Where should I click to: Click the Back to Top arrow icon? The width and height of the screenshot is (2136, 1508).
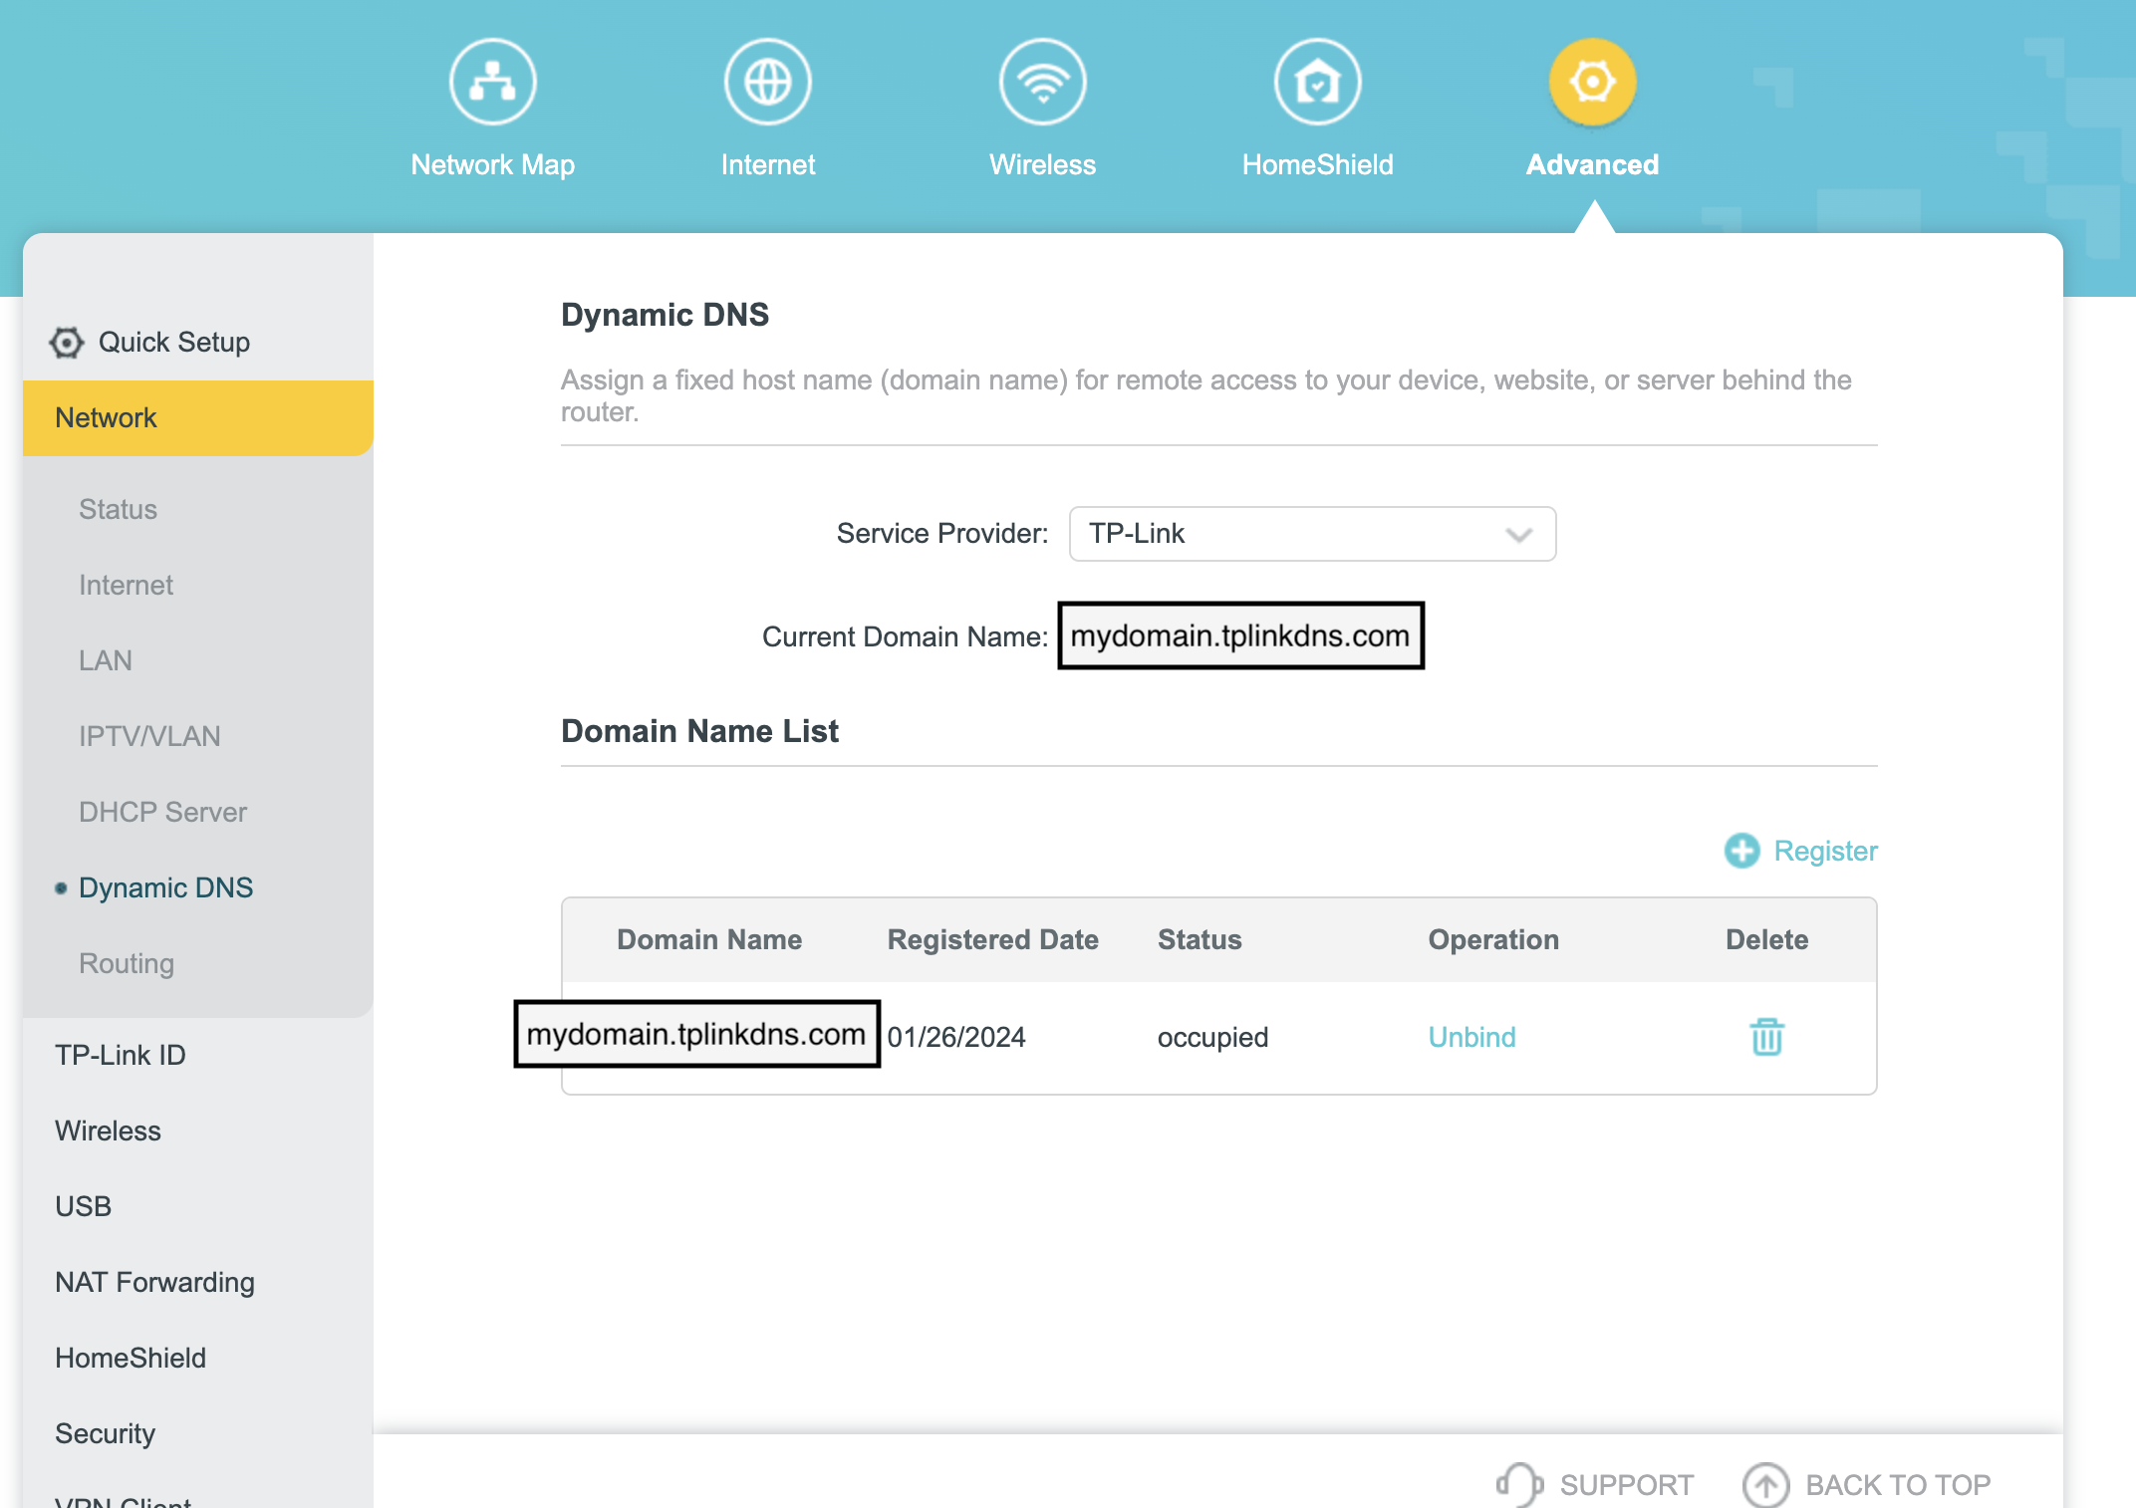(1765, 1484)
